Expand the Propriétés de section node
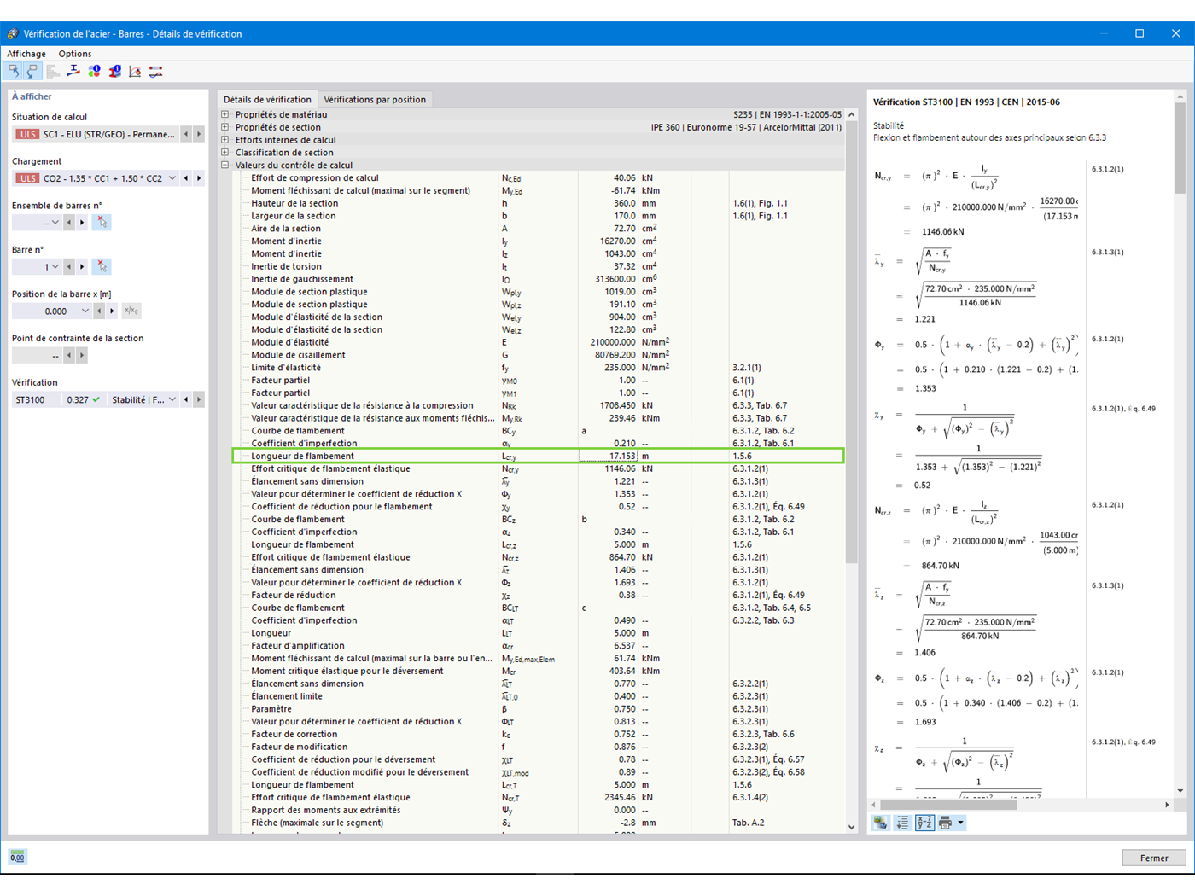Viewport: 1195px width, 896px height. pyautogui.click(x=225, y=127)
